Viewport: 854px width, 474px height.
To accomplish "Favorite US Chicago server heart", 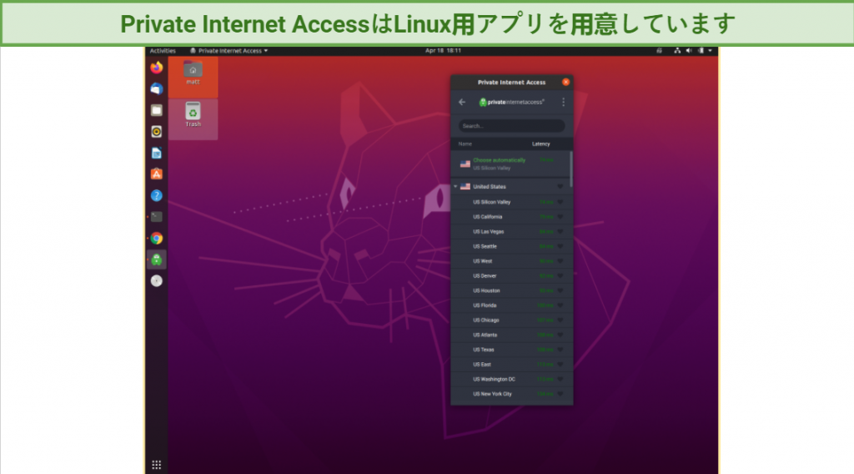I will pos(560,320).
